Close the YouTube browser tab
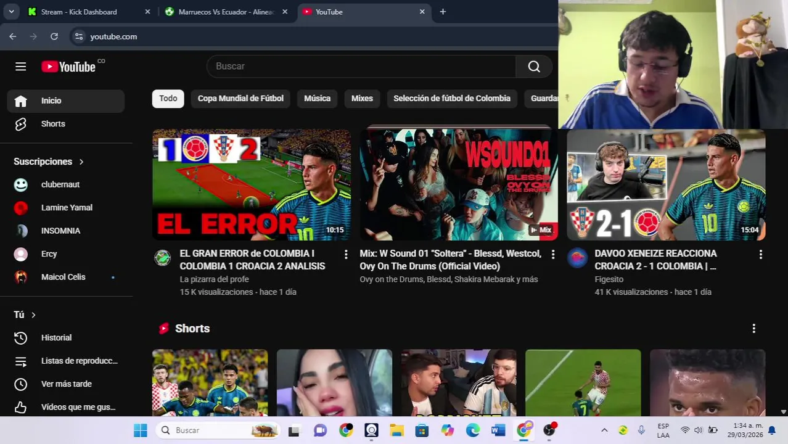 (422, 12)
